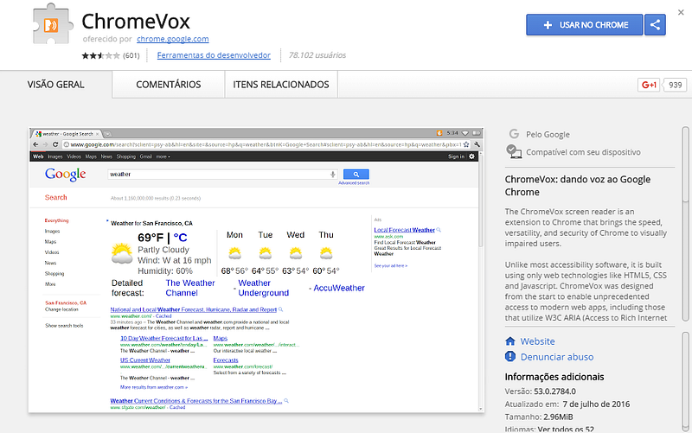
Task: Click the Pelo Google label
Action: (548, 135)
